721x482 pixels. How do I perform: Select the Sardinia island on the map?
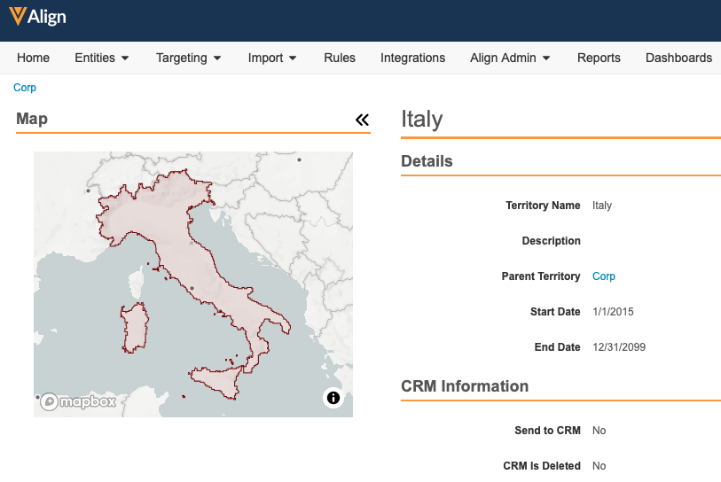click(x=134, y=326)
